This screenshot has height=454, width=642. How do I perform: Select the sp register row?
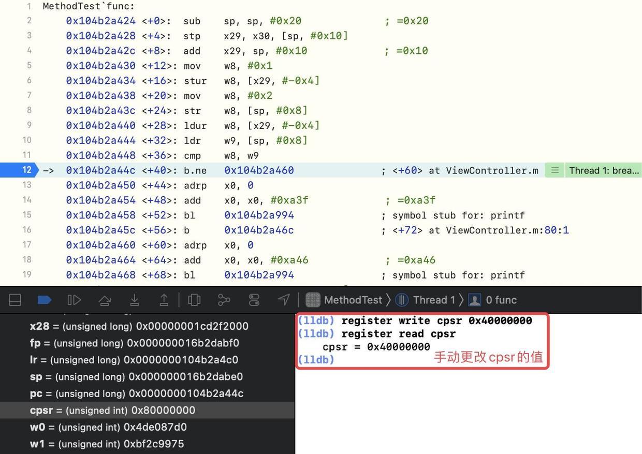click(147, 376)
